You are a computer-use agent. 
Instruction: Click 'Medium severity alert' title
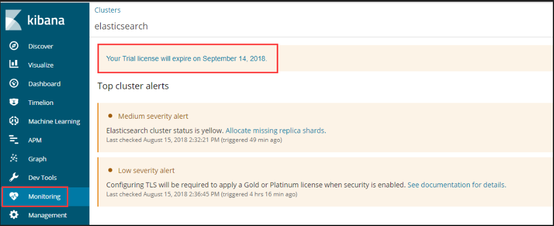point(153,116)
